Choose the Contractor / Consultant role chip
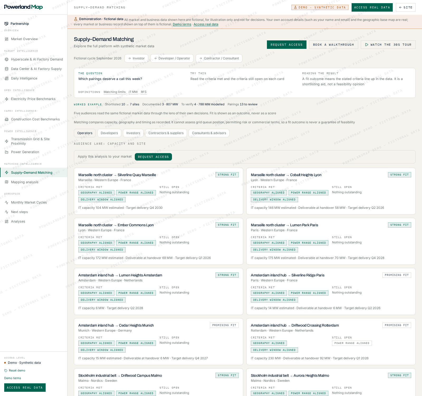Image resolution: width=422 pixels, height=396 pixels. click(x=219, y=58)
